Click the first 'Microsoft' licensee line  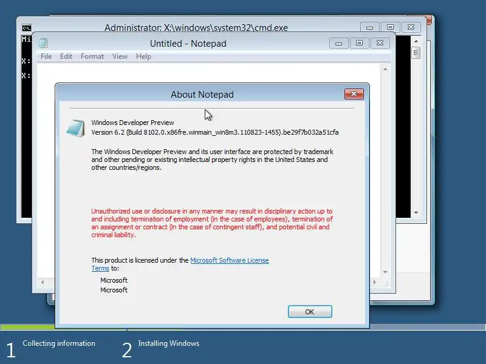[114, 280]
